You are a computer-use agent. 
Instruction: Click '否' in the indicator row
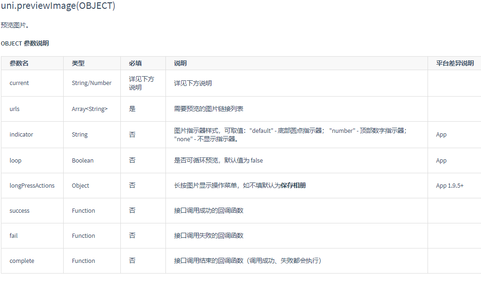tap(132, 135)
